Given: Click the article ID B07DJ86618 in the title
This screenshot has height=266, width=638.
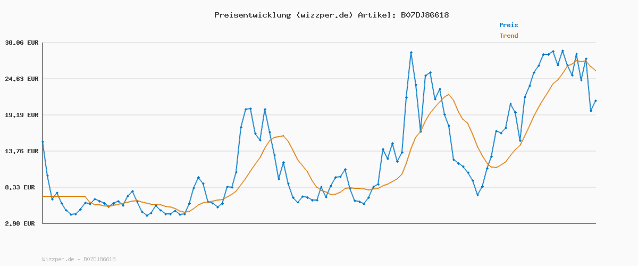Looking at the screenshot, I should click(423, 15).
